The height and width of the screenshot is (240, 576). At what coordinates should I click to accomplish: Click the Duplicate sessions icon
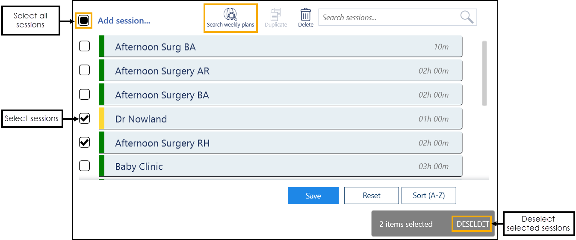(276, 15)
